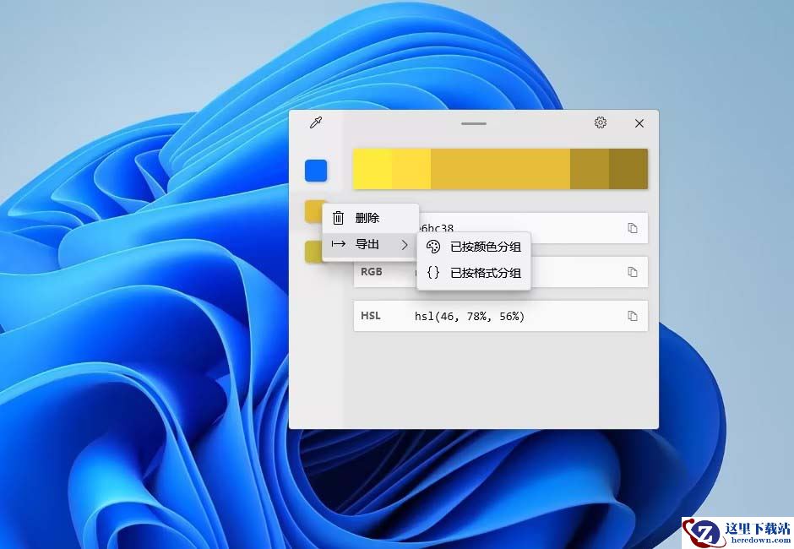This screenshot has height=549, width=794.
Task: Activate the eyedropper color picker tool
Action: 316,122
